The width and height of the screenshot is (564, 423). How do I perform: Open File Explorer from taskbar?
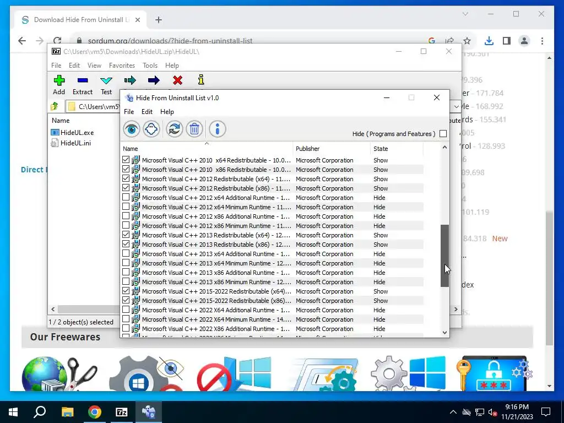[67, 412]
